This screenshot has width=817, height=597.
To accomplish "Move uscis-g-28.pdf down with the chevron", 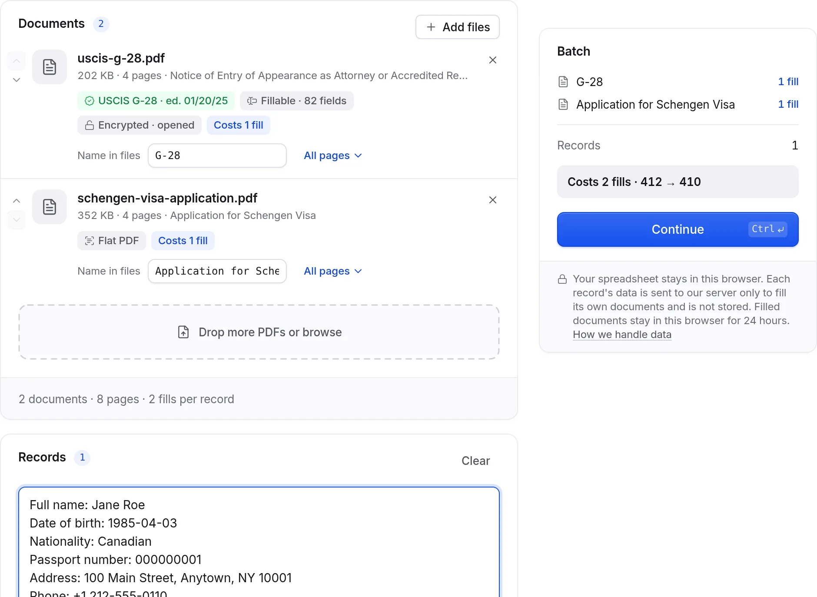I will tap(17, 80).
